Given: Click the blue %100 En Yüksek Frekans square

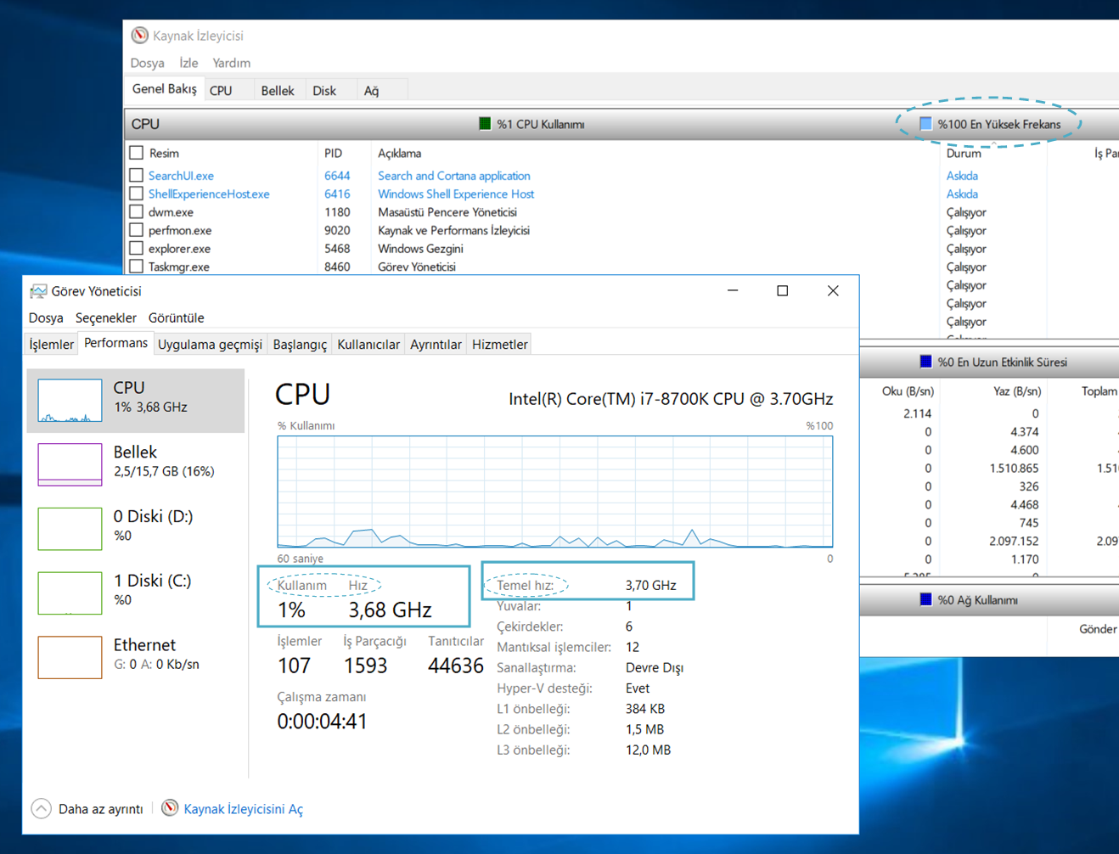Looking at the screenshot, I should pyautogui.click(x=925, y=124).
